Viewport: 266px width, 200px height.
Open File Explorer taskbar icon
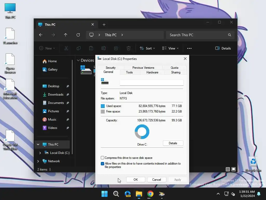click(x=139, y=194)
